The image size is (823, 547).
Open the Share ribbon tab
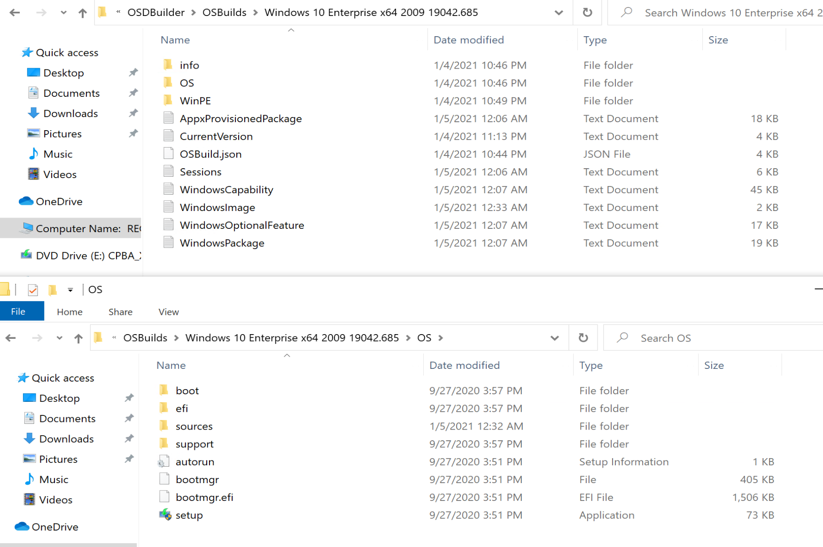click(x=120, y=312)
